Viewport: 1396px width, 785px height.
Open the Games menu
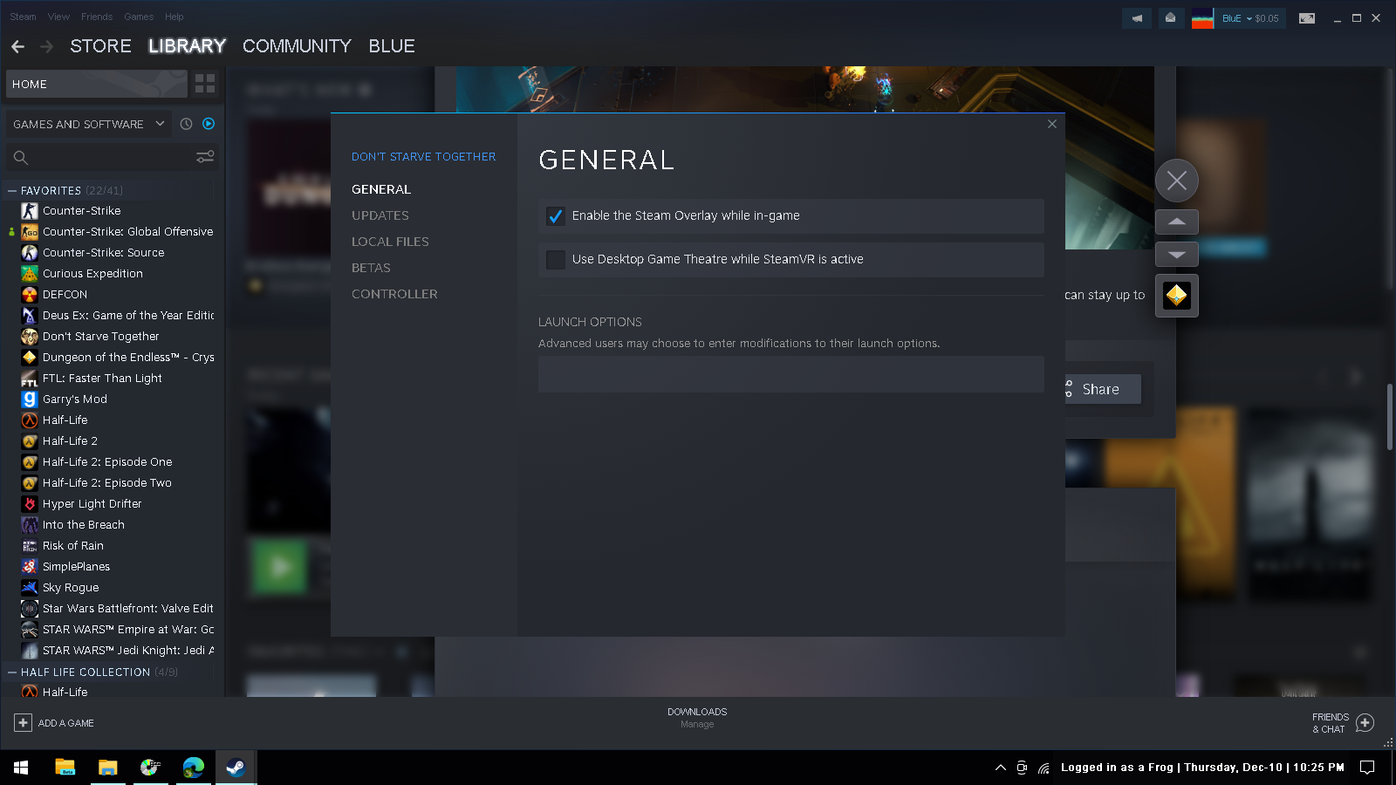click(139, 17)
